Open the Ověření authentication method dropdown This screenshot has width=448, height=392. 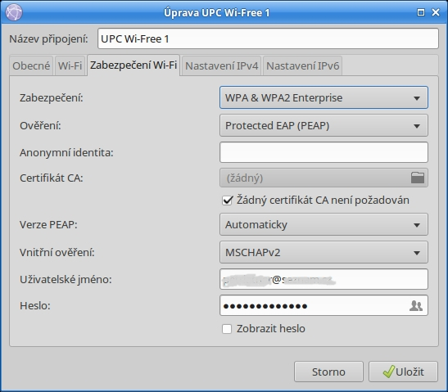click(x=324, y=125)
